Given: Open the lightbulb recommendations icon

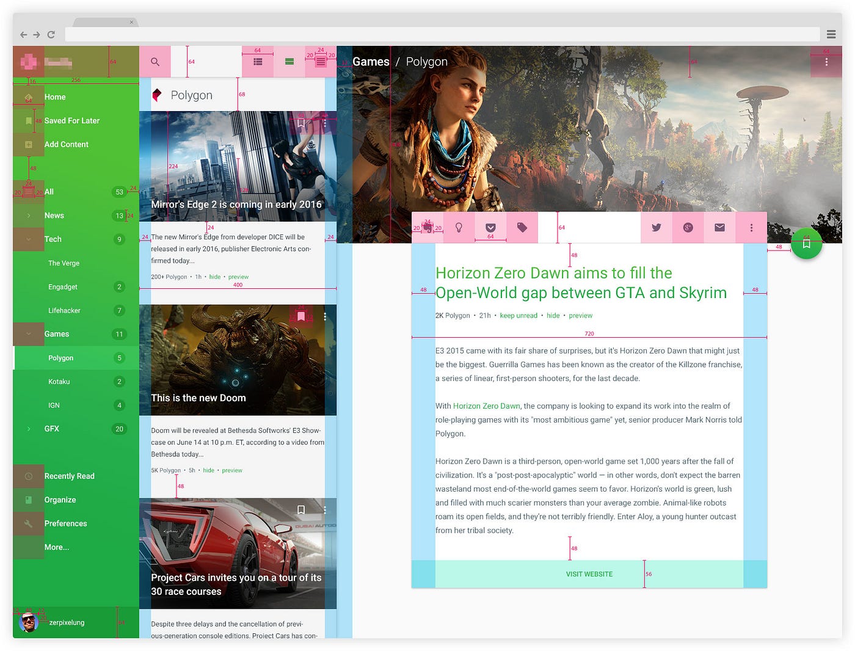Looking at the screenshot, I should tap(459, 227).
